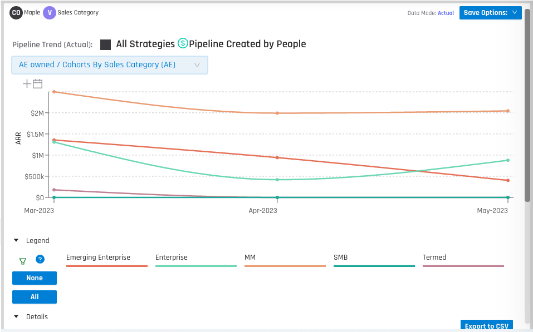Click the Termed data point at Mar-2023
The width and height of the screenshot is (533, 332).
(54, 190)
